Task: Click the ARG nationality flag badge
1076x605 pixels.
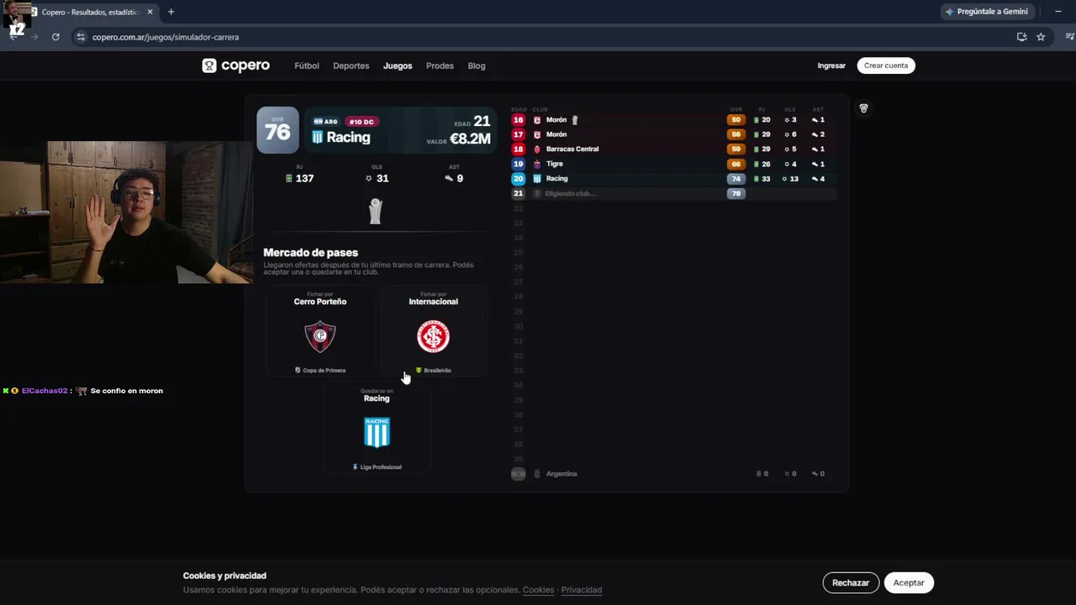Action: tap(325, 122)
